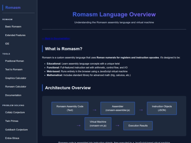Select Erdos-Straus entry
The image size is (191, 143).
coord(12,138)
